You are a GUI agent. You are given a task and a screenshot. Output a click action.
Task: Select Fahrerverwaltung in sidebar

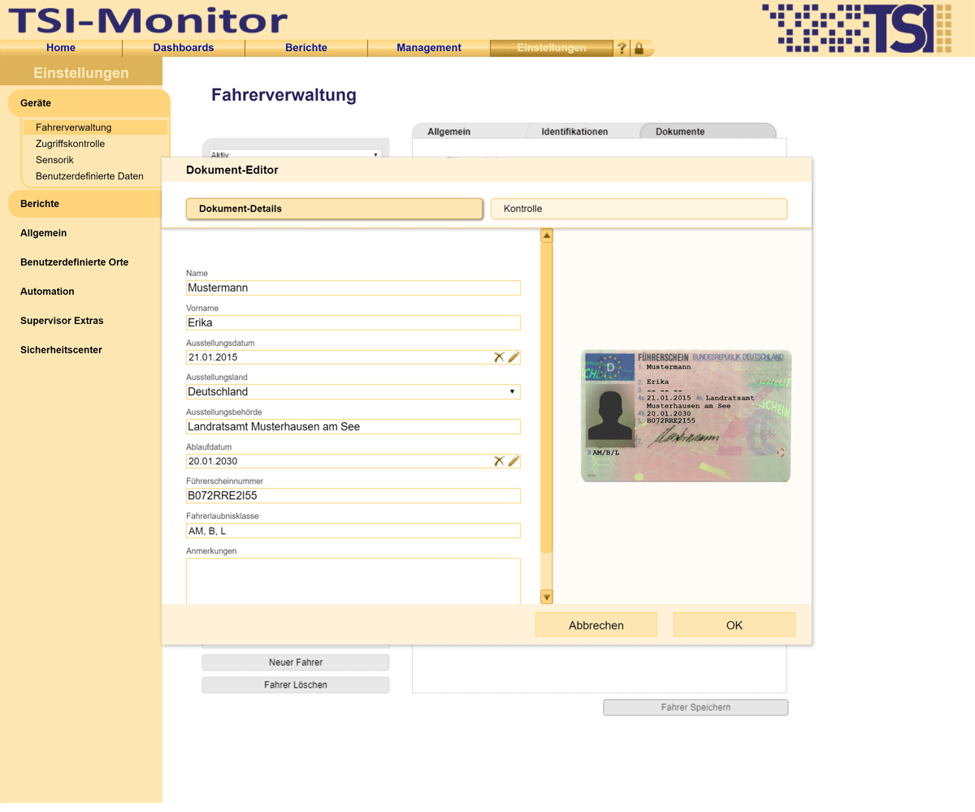pyautogui.click(x=95, y=127)
